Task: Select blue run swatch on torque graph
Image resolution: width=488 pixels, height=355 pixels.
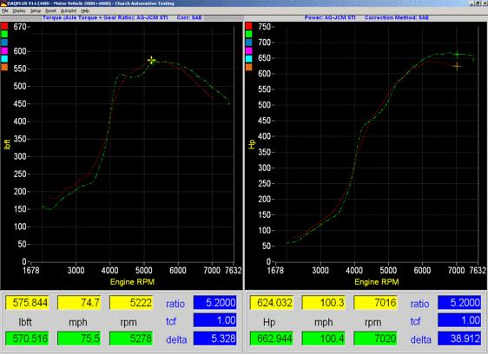Action: [x=4, y=43]
